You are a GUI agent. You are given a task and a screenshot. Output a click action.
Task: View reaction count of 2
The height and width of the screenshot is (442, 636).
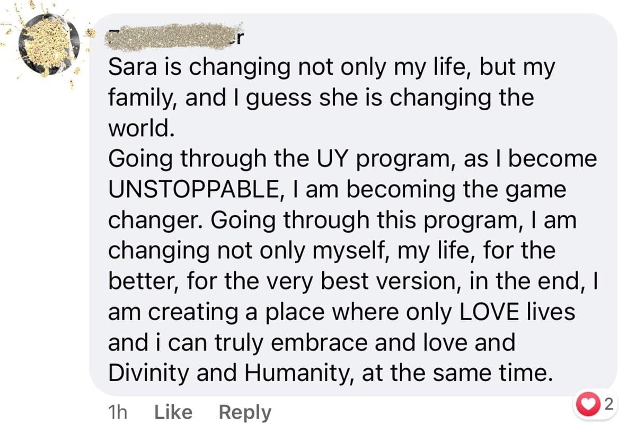point(608,405)
